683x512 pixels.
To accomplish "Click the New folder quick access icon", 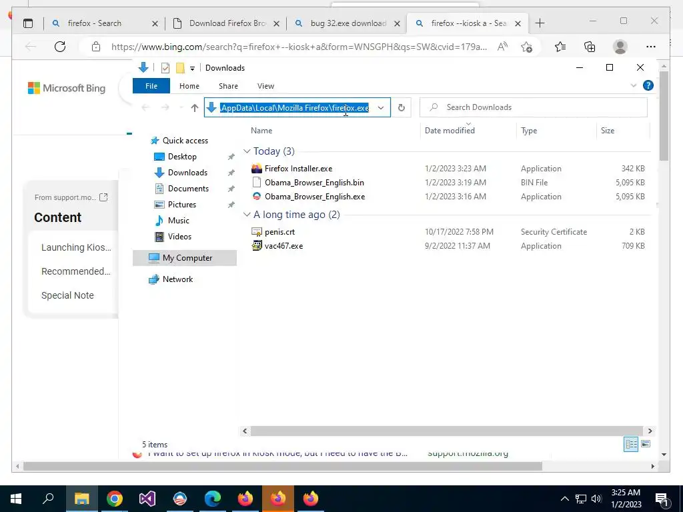I will coord(180,68).
